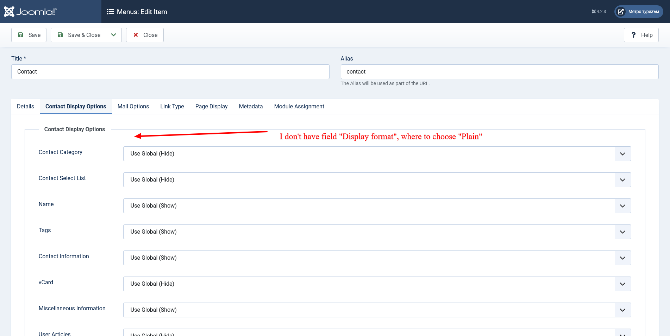Open the Module Assignment tab
Image resolution: width=670 pixels, height=336 pixels.
click(299, 107)
